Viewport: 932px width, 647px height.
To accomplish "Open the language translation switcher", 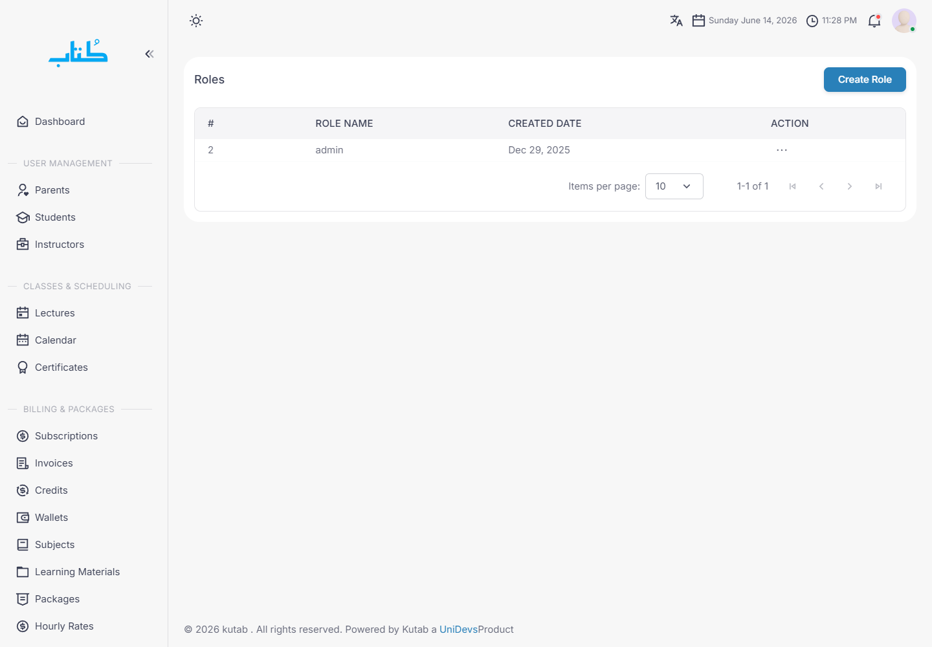I will click(676, 21).
